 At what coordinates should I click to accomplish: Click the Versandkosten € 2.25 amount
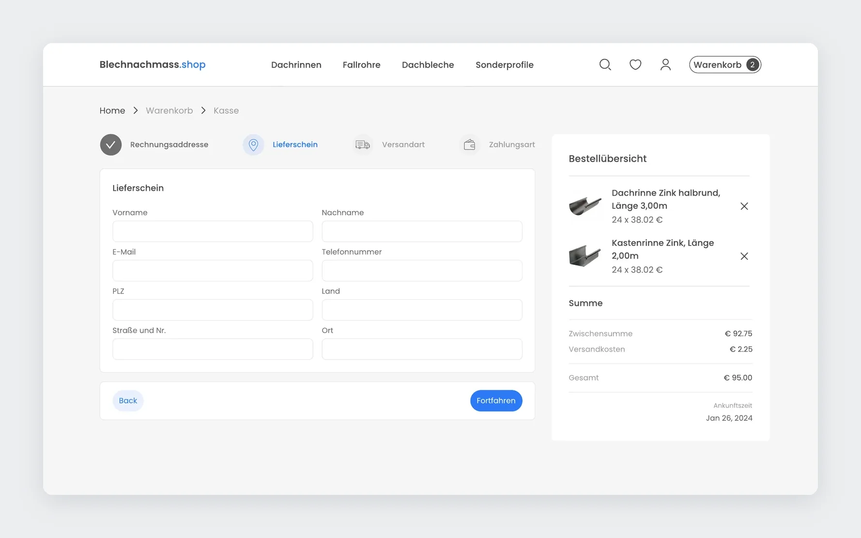click(x=740, y=349)
